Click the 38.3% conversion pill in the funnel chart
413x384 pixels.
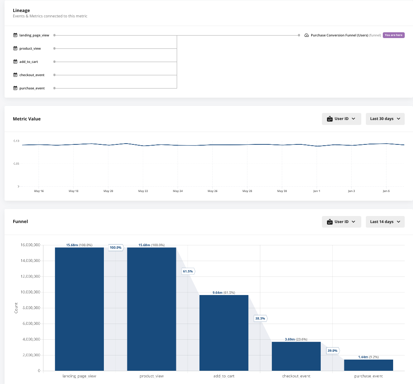pos(260,318)
